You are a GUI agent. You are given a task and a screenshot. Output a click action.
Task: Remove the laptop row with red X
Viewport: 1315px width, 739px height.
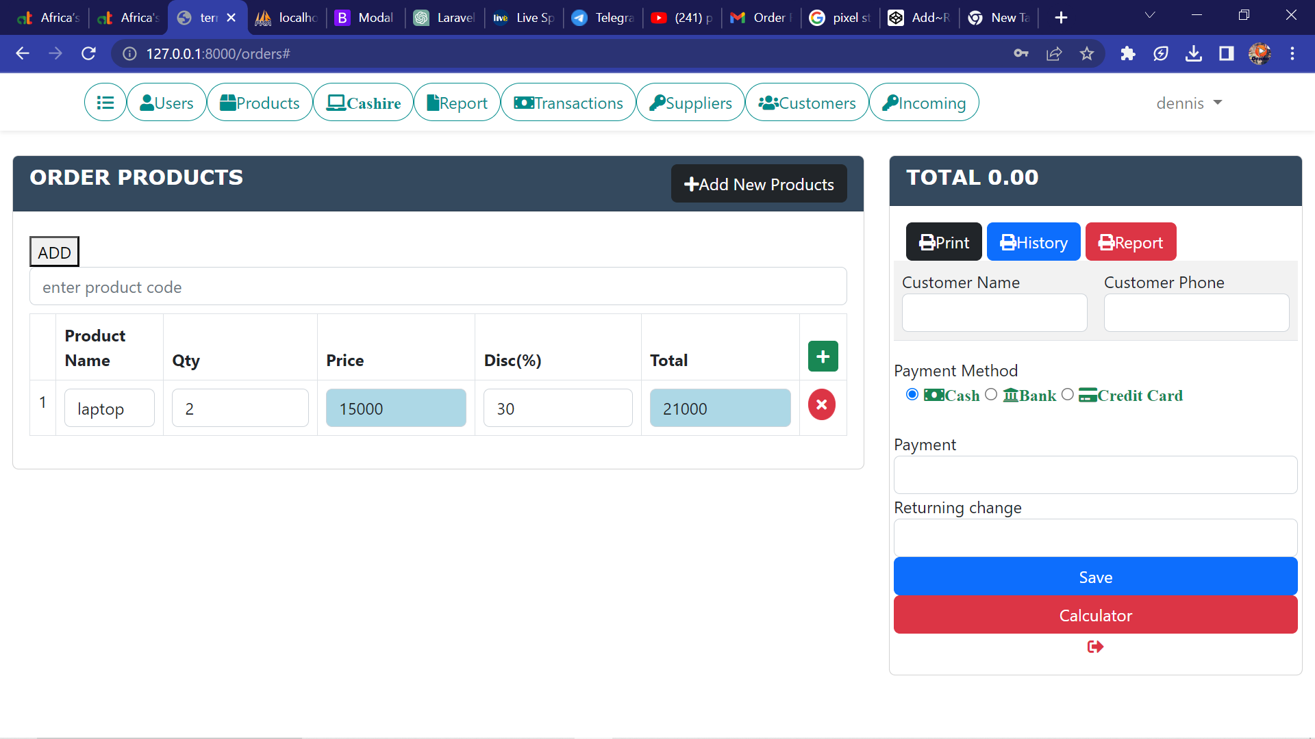[x=822, y=405]
